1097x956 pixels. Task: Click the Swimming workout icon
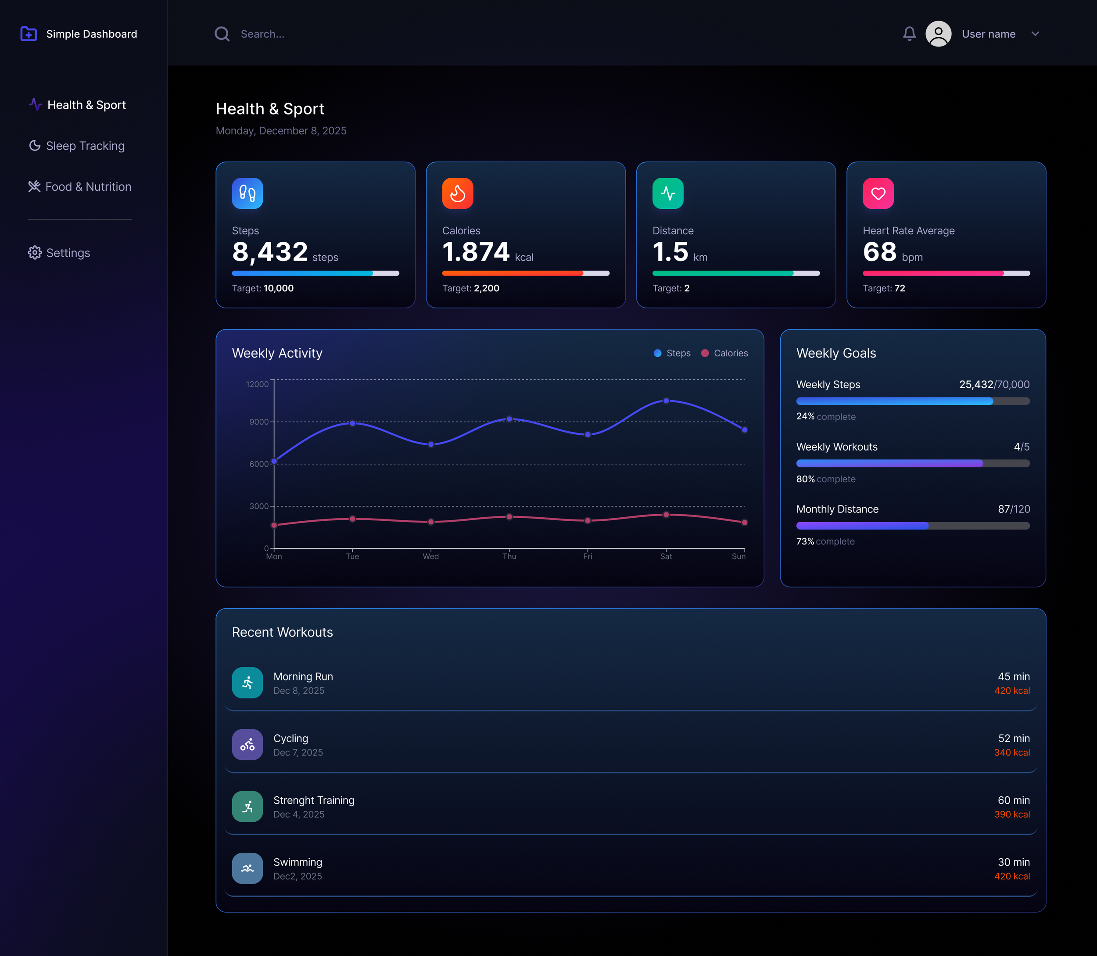click(x=247, y=868)
